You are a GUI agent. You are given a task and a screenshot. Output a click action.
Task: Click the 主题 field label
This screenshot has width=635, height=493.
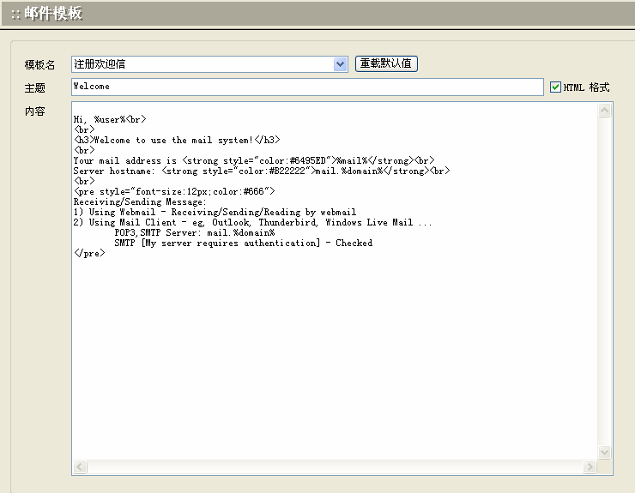tap(34, 87)
